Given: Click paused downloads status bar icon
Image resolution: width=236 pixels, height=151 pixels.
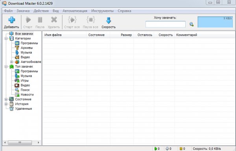Looking at the screenshot, I should (181, 149).
